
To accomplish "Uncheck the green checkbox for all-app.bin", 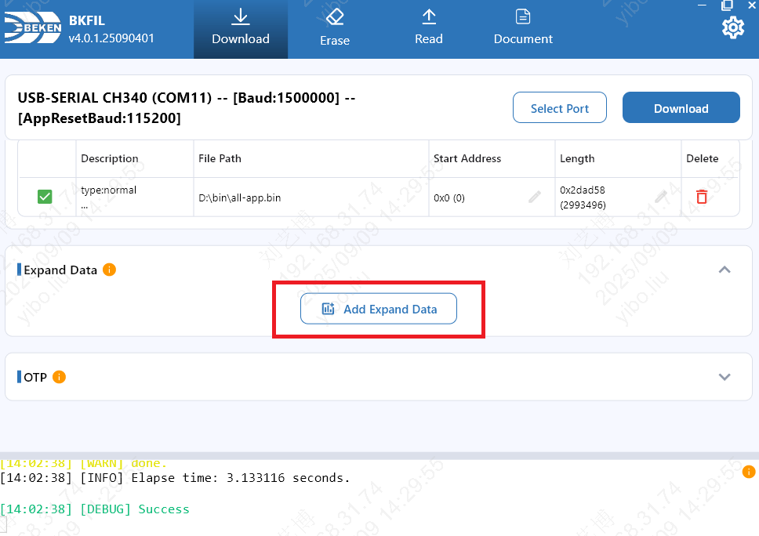I will pyautogui.click(x=45, y=197).
